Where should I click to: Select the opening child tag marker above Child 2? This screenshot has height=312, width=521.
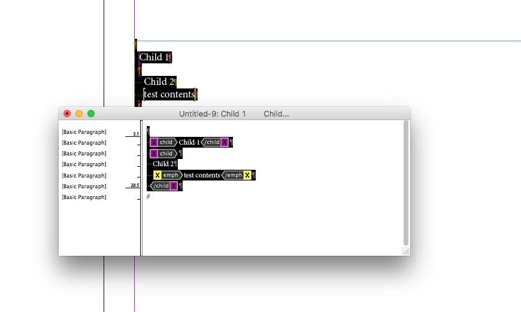(x=163, y=154)
